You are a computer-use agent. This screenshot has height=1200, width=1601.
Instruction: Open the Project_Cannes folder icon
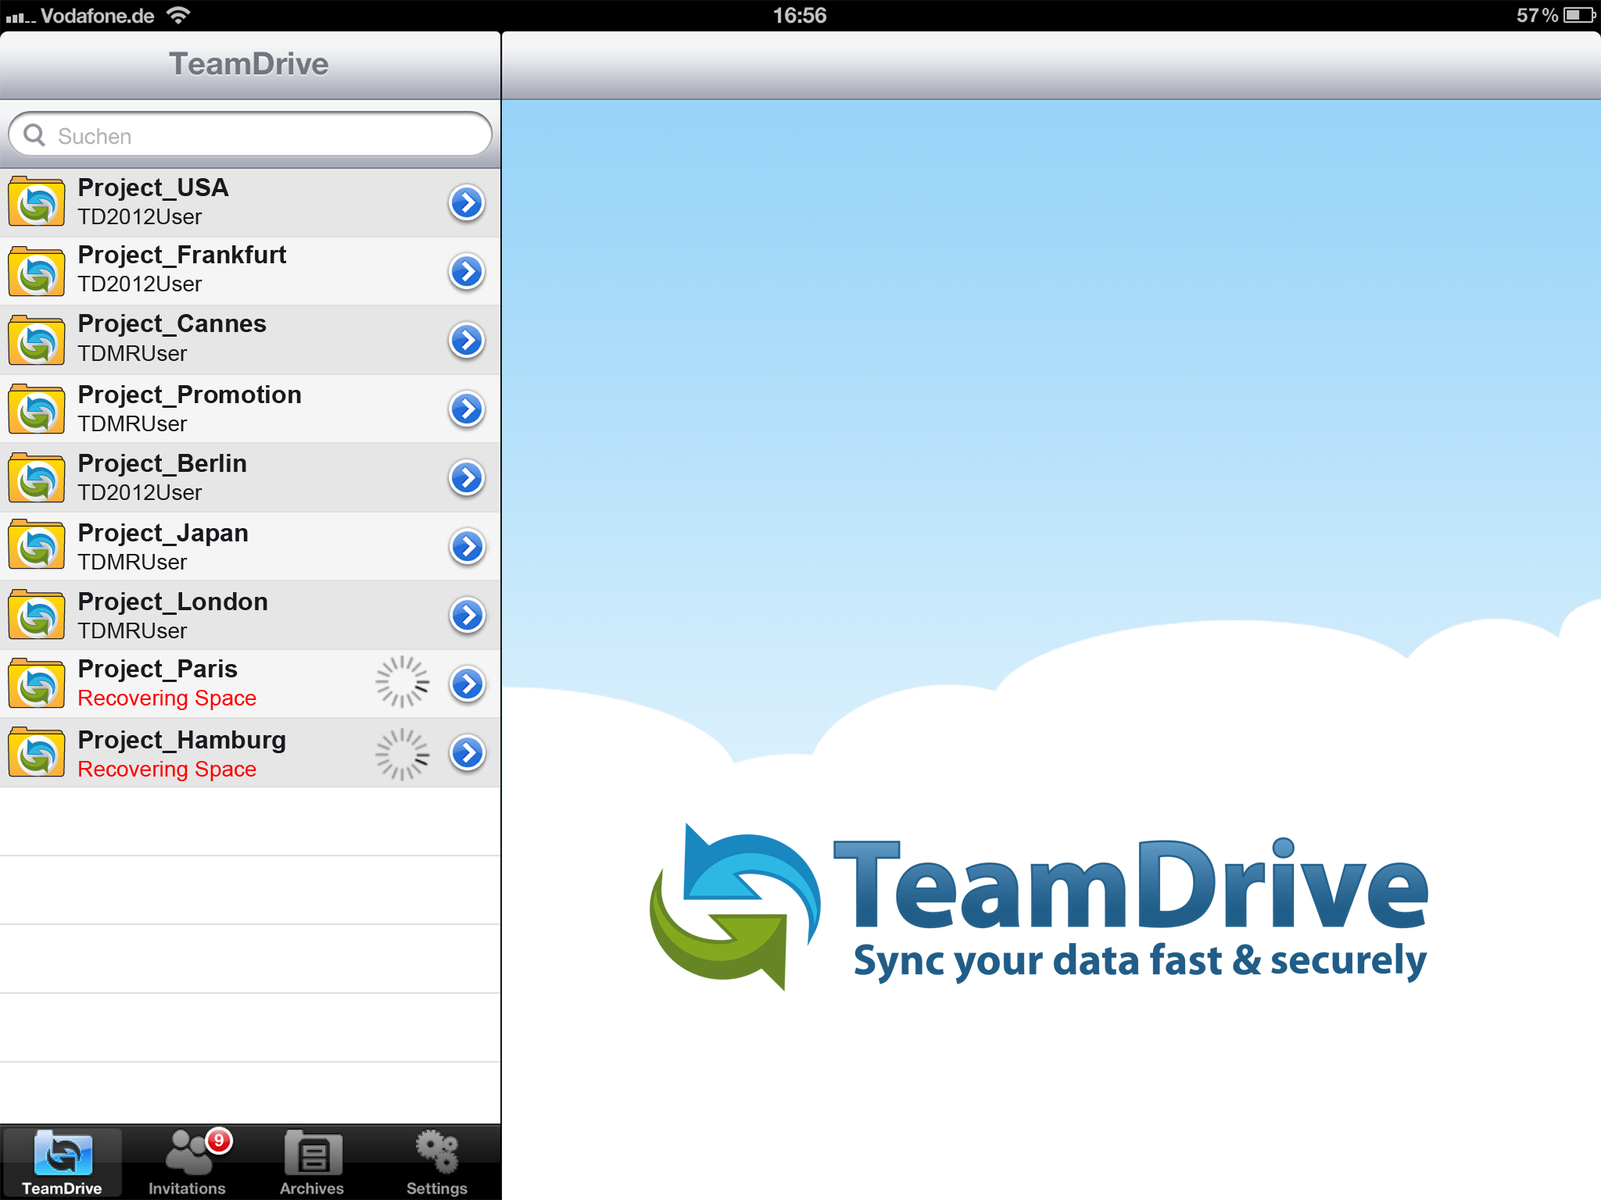click(37, 340)
